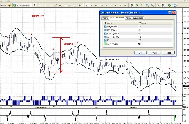The width and height of the screenshot is (189, 124).
Task: Select the PRICE_MODE variable row
Action: 138,33
